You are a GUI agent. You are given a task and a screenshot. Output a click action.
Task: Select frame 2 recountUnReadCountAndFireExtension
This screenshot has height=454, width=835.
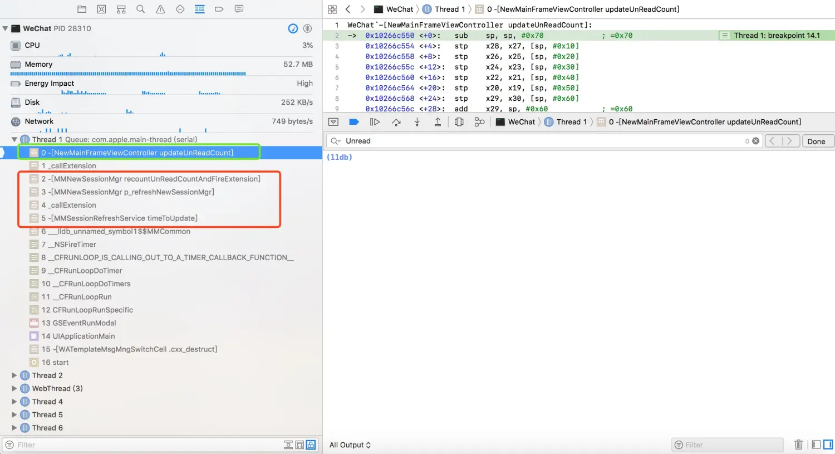pyautogui.click(x=161, y=179)
